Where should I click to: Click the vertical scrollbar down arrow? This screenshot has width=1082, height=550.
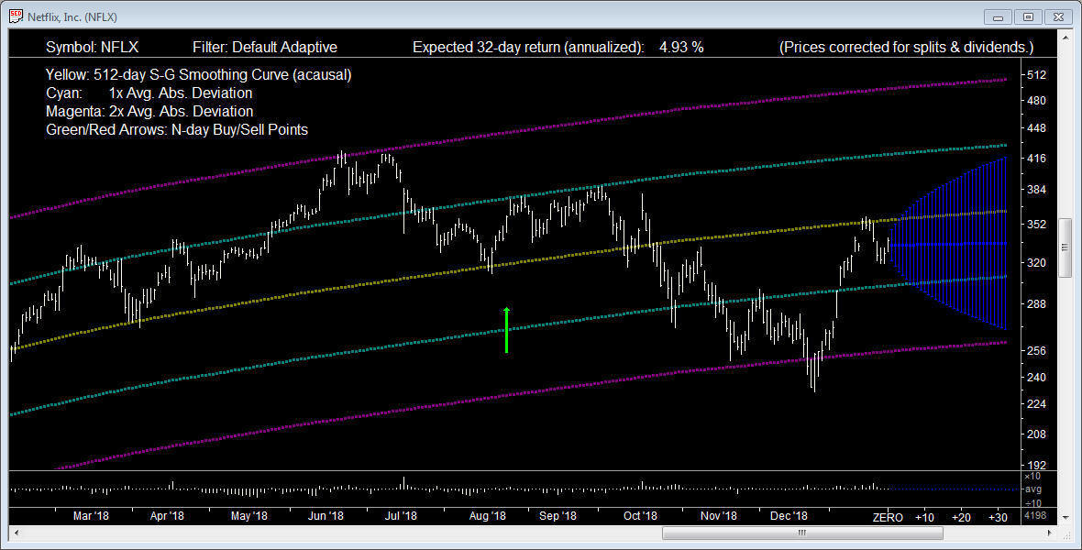click(1065, 518)
